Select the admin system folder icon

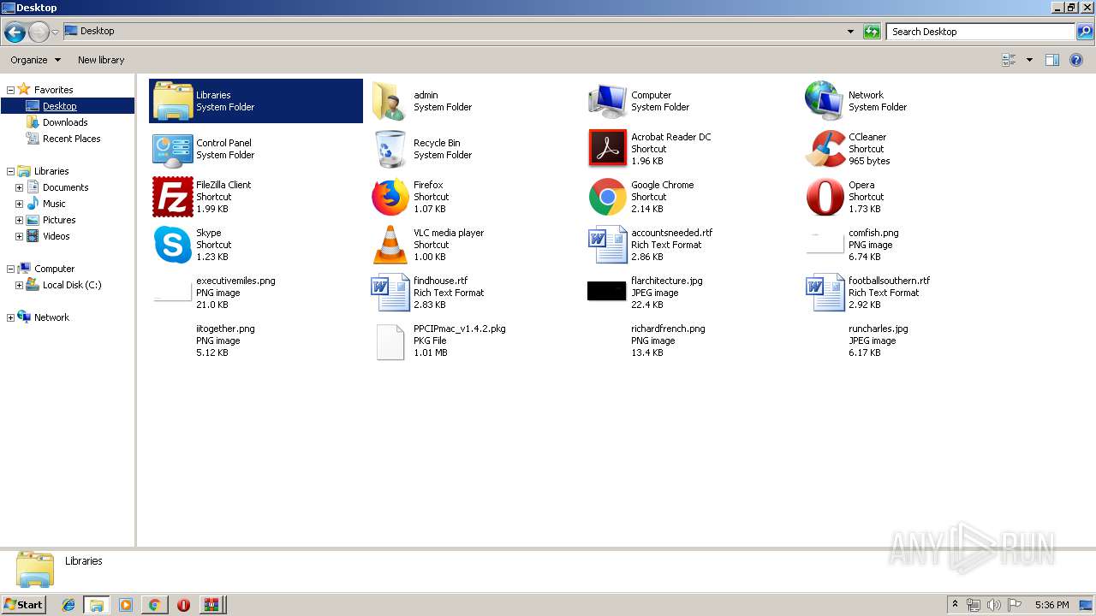click(390, 101)
